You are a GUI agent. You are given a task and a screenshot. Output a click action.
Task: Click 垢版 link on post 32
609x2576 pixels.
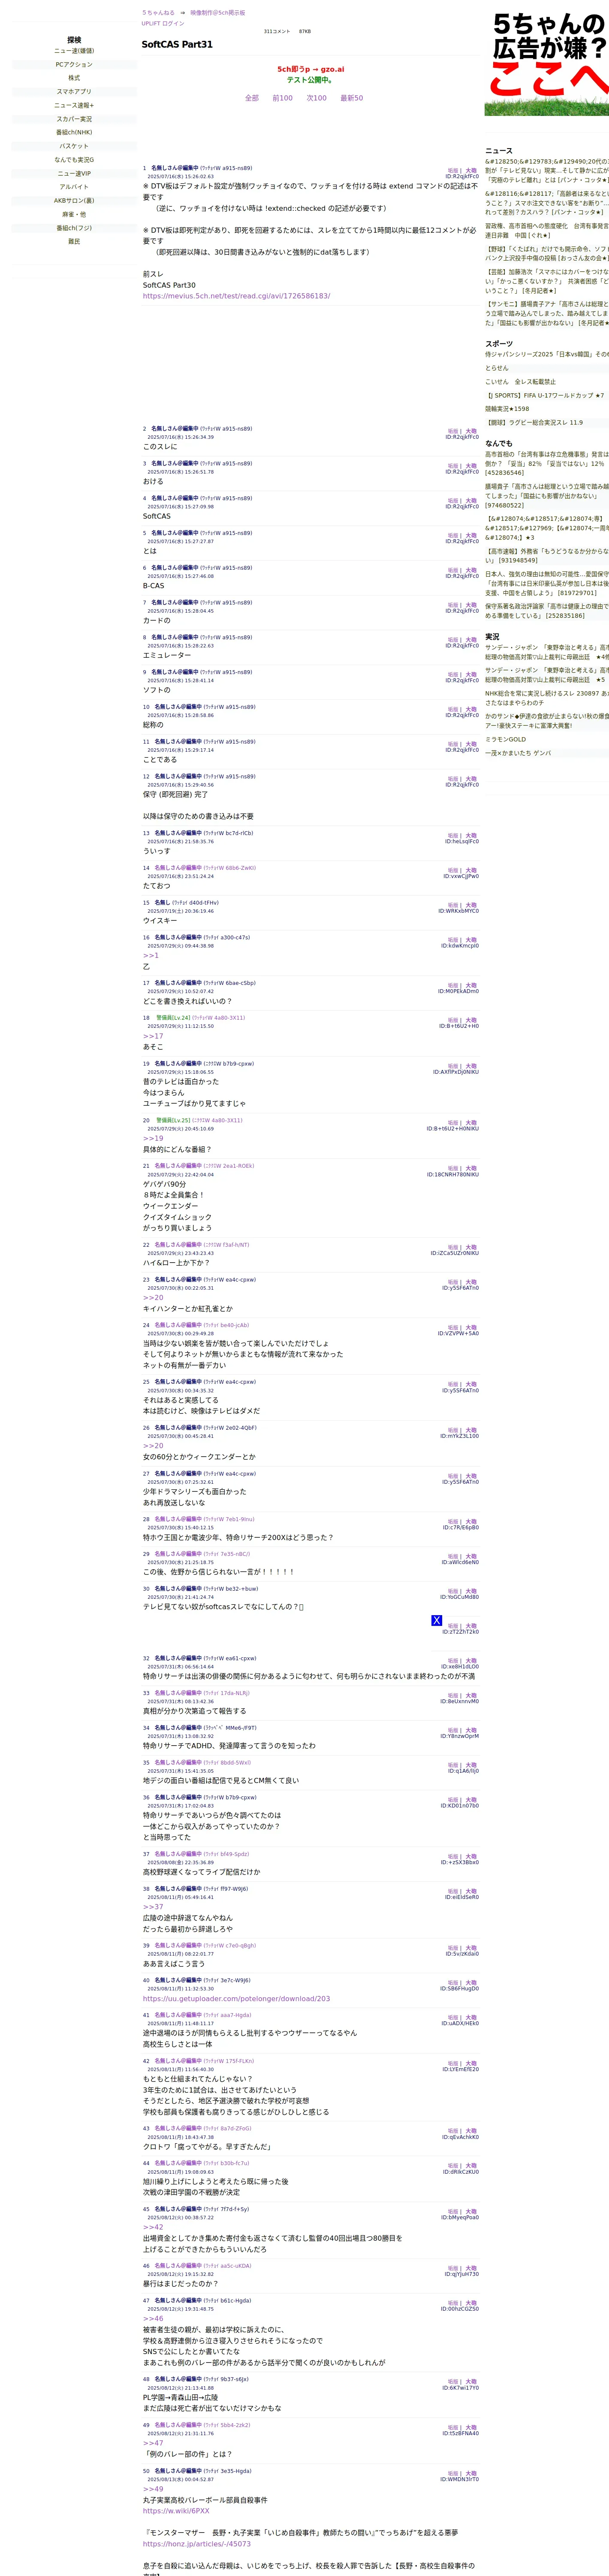[x=453, y=1661]
